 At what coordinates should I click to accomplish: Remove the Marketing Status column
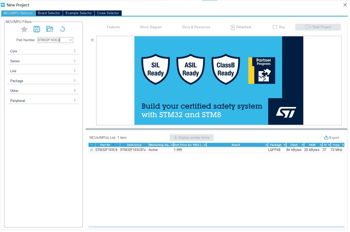(x=172, y=145)
